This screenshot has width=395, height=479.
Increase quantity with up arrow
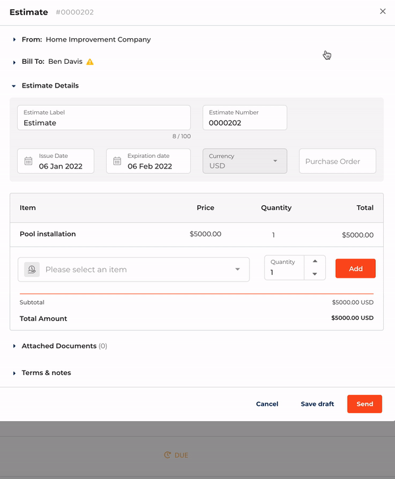coord(315,261)
